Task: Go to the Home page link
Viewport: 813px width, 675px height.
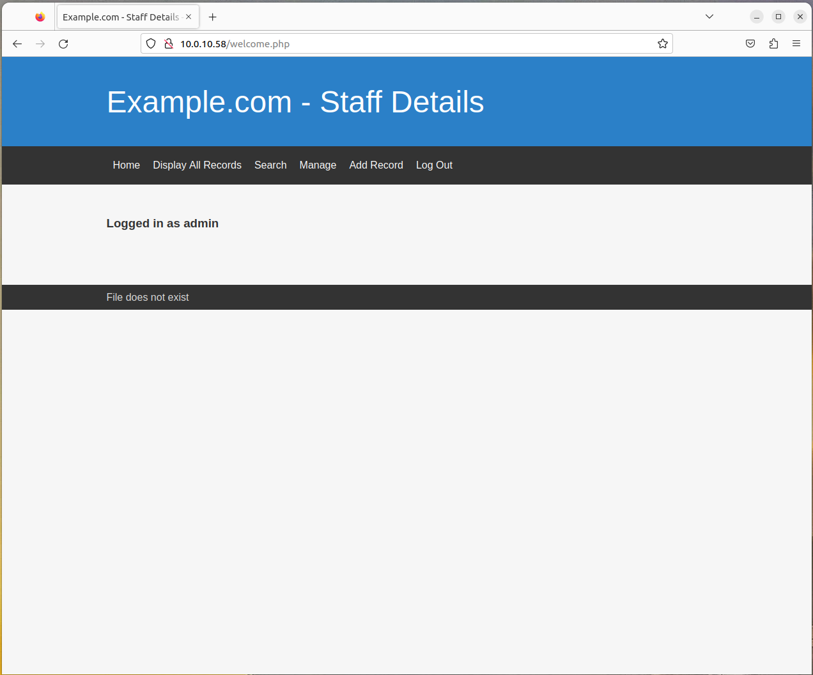Action: pos(126,165)
